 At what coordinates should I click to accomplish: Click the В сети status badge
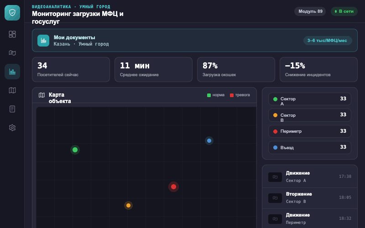pyautogui.click(x=344, y=11)
